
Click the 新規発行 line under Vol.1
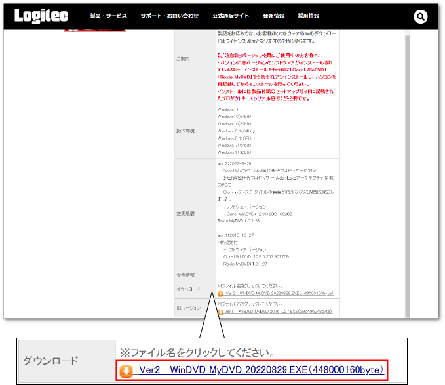227,243
